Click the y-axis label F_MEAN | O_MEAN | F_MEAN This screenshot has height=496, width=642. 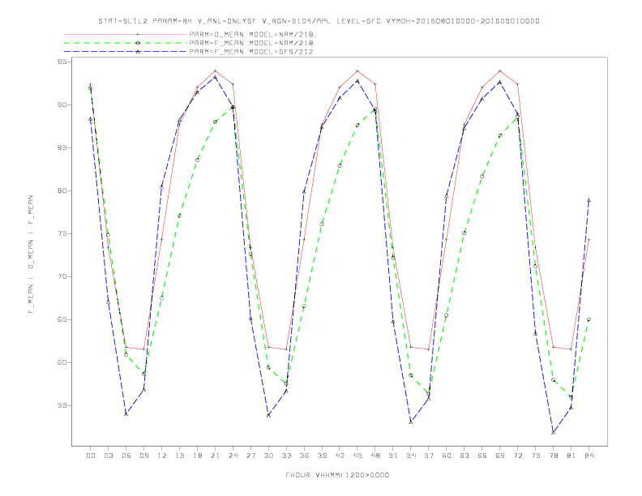31,254
